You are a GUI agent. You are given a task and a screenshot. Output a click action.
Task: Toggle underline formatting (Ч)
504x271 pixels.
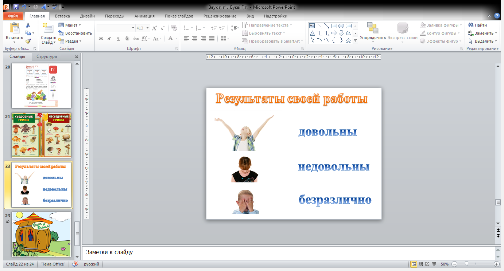tap(118, 38)
